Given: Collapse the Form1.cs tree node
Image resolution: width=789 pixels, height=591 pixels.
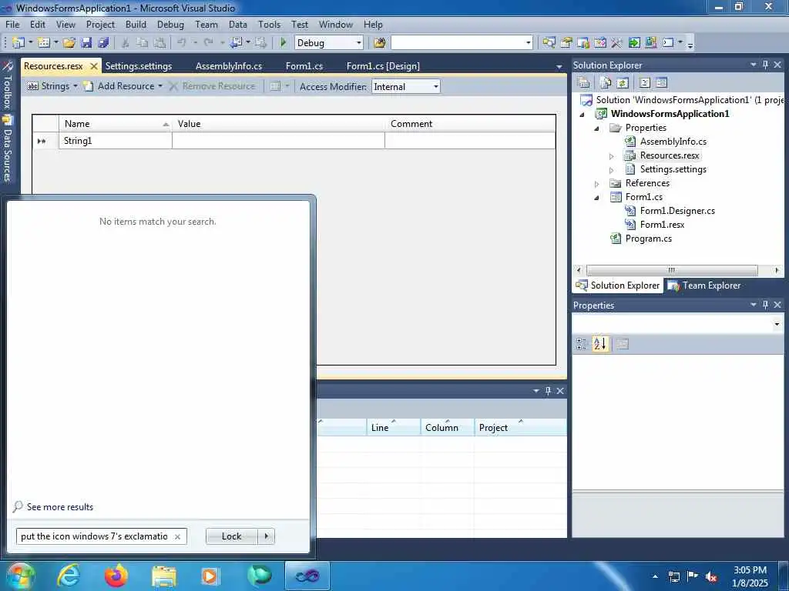Looking at the screenshot, I should [x=597, y=198].
